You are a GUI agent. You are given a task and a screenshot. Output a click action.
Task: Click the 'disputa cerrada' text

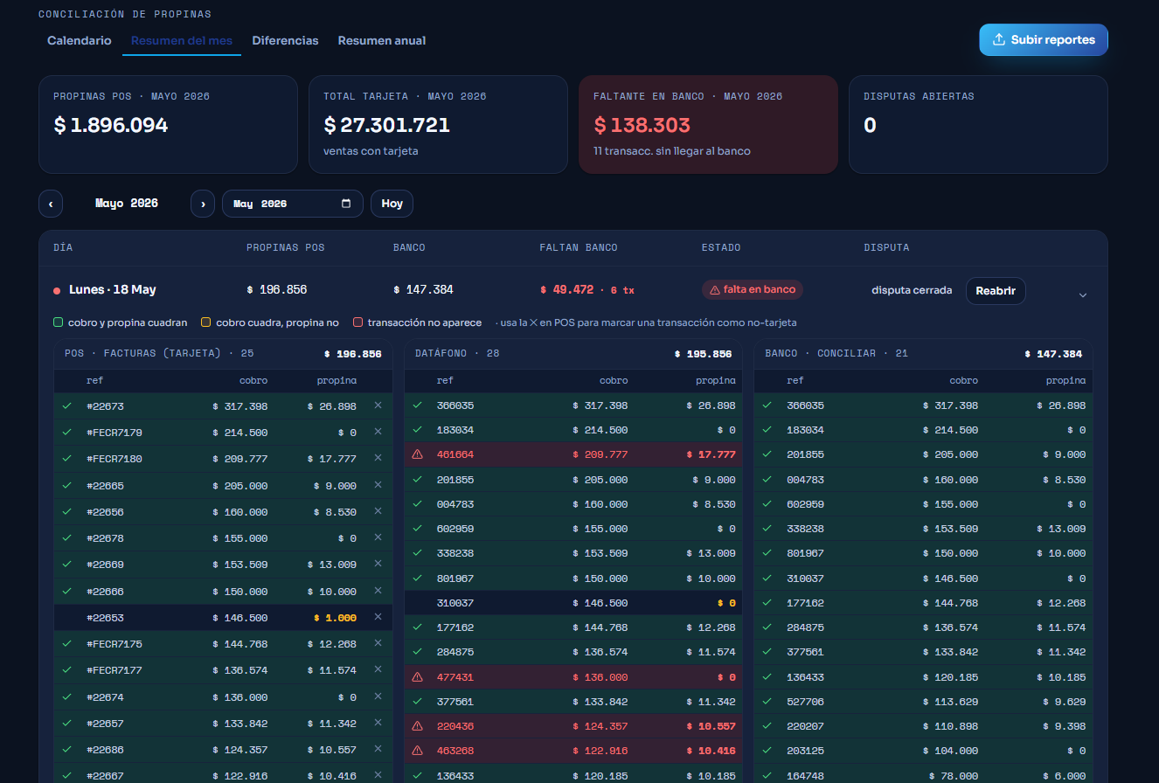point(912,290)
